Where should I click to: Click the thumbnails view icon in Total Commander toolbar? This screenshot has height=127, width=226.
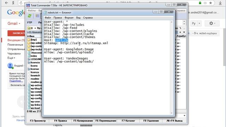click(x=37, y=16)
